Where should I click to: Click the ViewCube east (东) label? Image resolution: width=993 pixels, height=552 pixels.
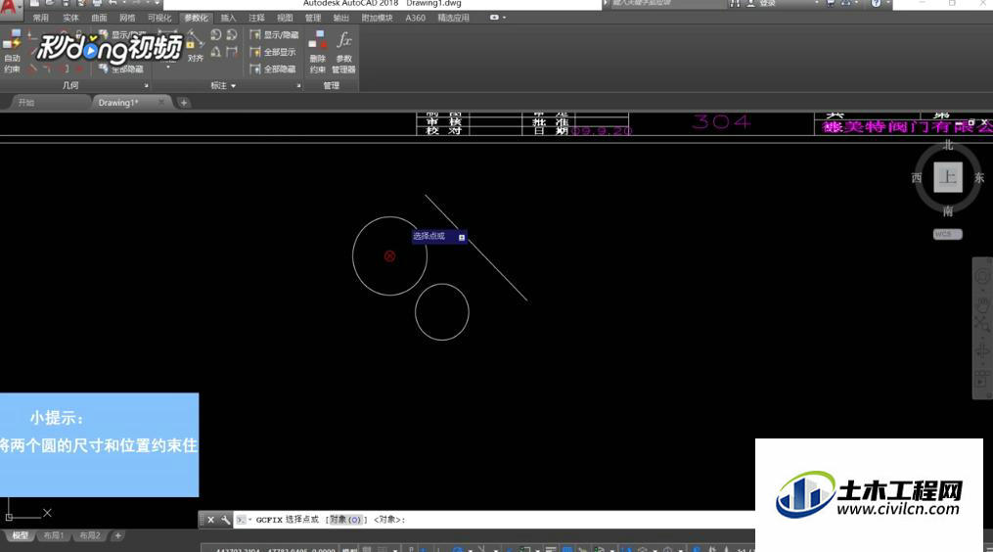(979, 178)
